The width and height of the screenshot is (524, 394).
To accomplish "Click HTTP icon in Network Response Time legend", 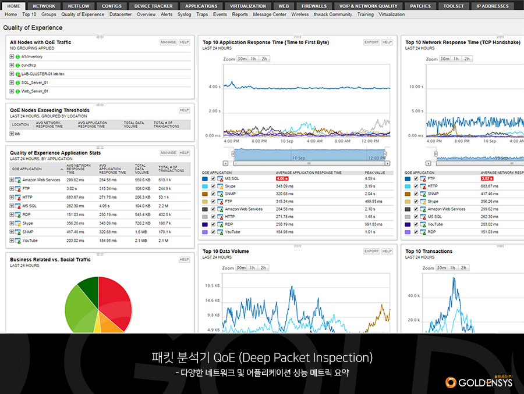I will click(423, 187).
